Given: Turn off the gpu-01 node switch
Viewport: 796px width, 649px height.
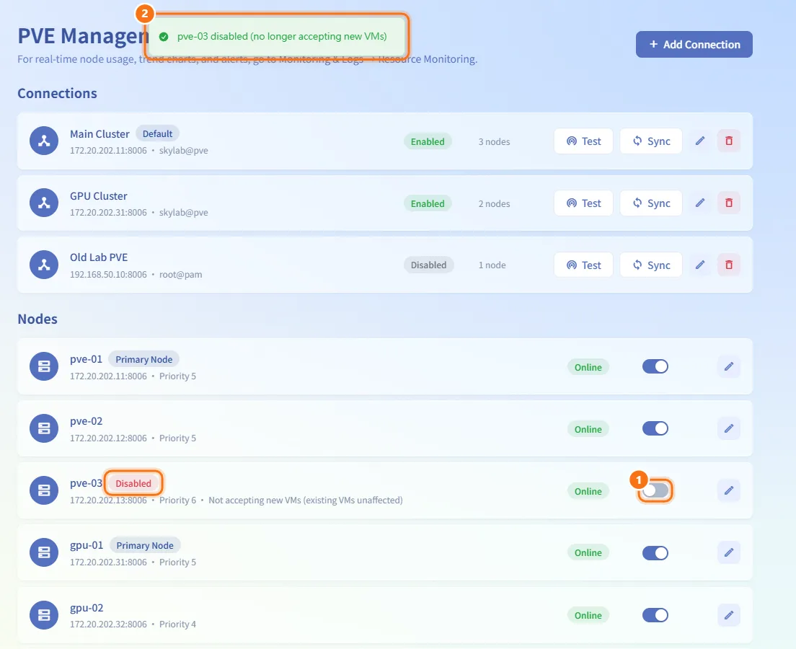Looking at the screenshot, I should click(x=655, y=553).
